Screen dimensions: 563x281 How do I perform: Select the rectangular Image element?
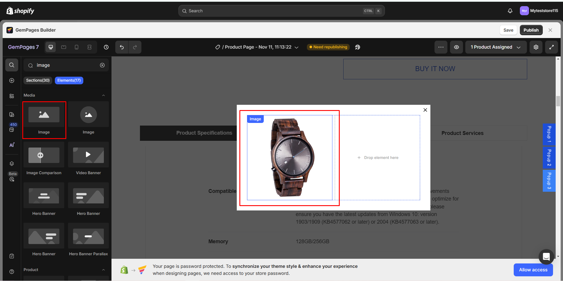click(x=44, y=120)
